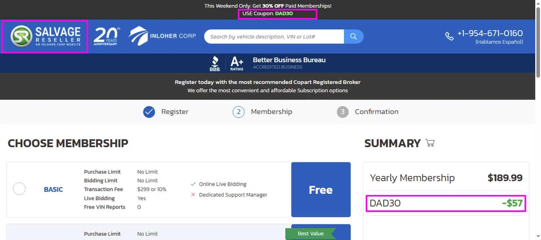Click the Free VIN Reports label

(105, 207)
